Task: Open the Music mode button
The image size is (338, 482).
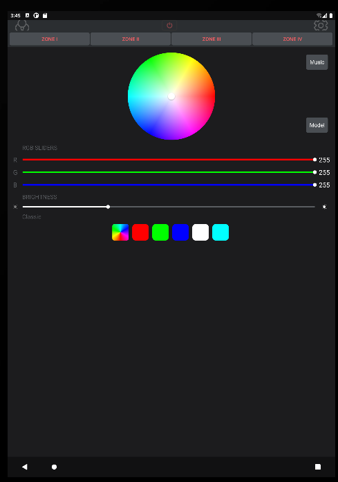Action: coord(317,62)
